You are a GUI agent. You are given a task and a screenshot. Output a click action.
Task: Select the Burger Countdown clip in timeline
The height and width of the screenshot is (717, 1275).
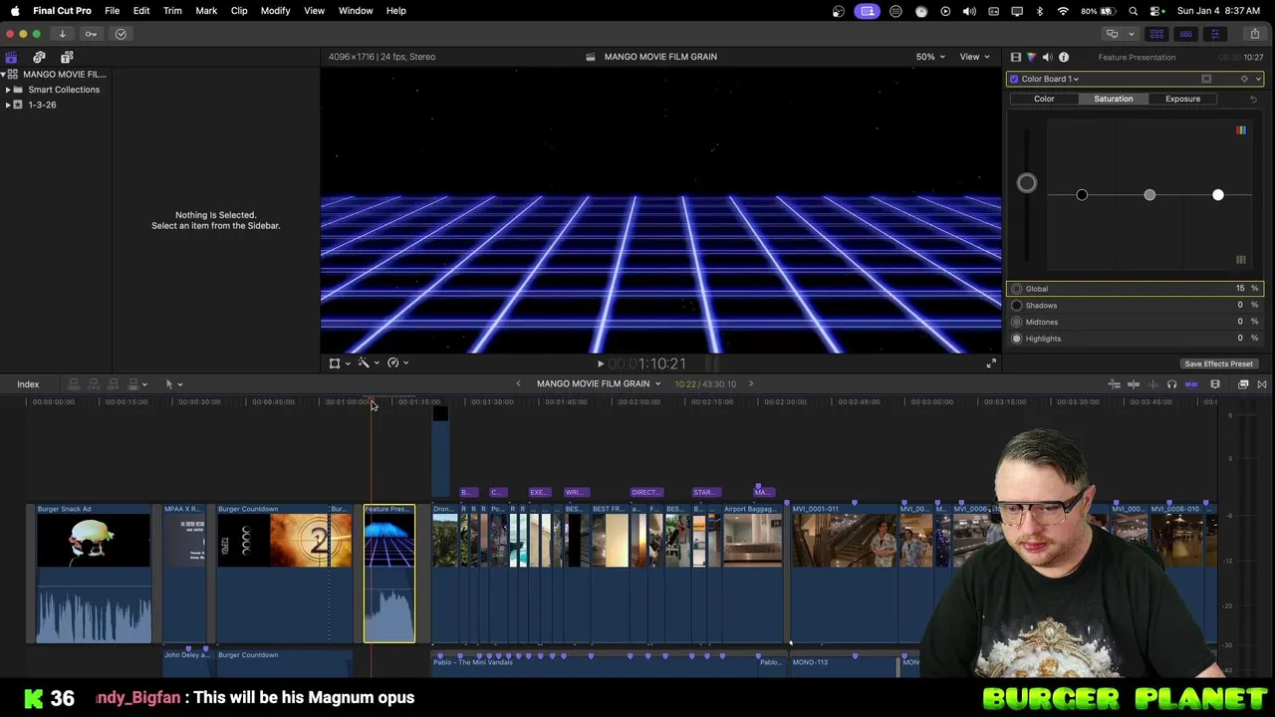coord(285,574)
